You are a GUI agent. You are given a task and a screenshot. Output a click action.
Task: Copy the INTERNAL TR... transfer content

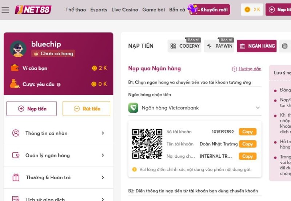tap(248, 156)
